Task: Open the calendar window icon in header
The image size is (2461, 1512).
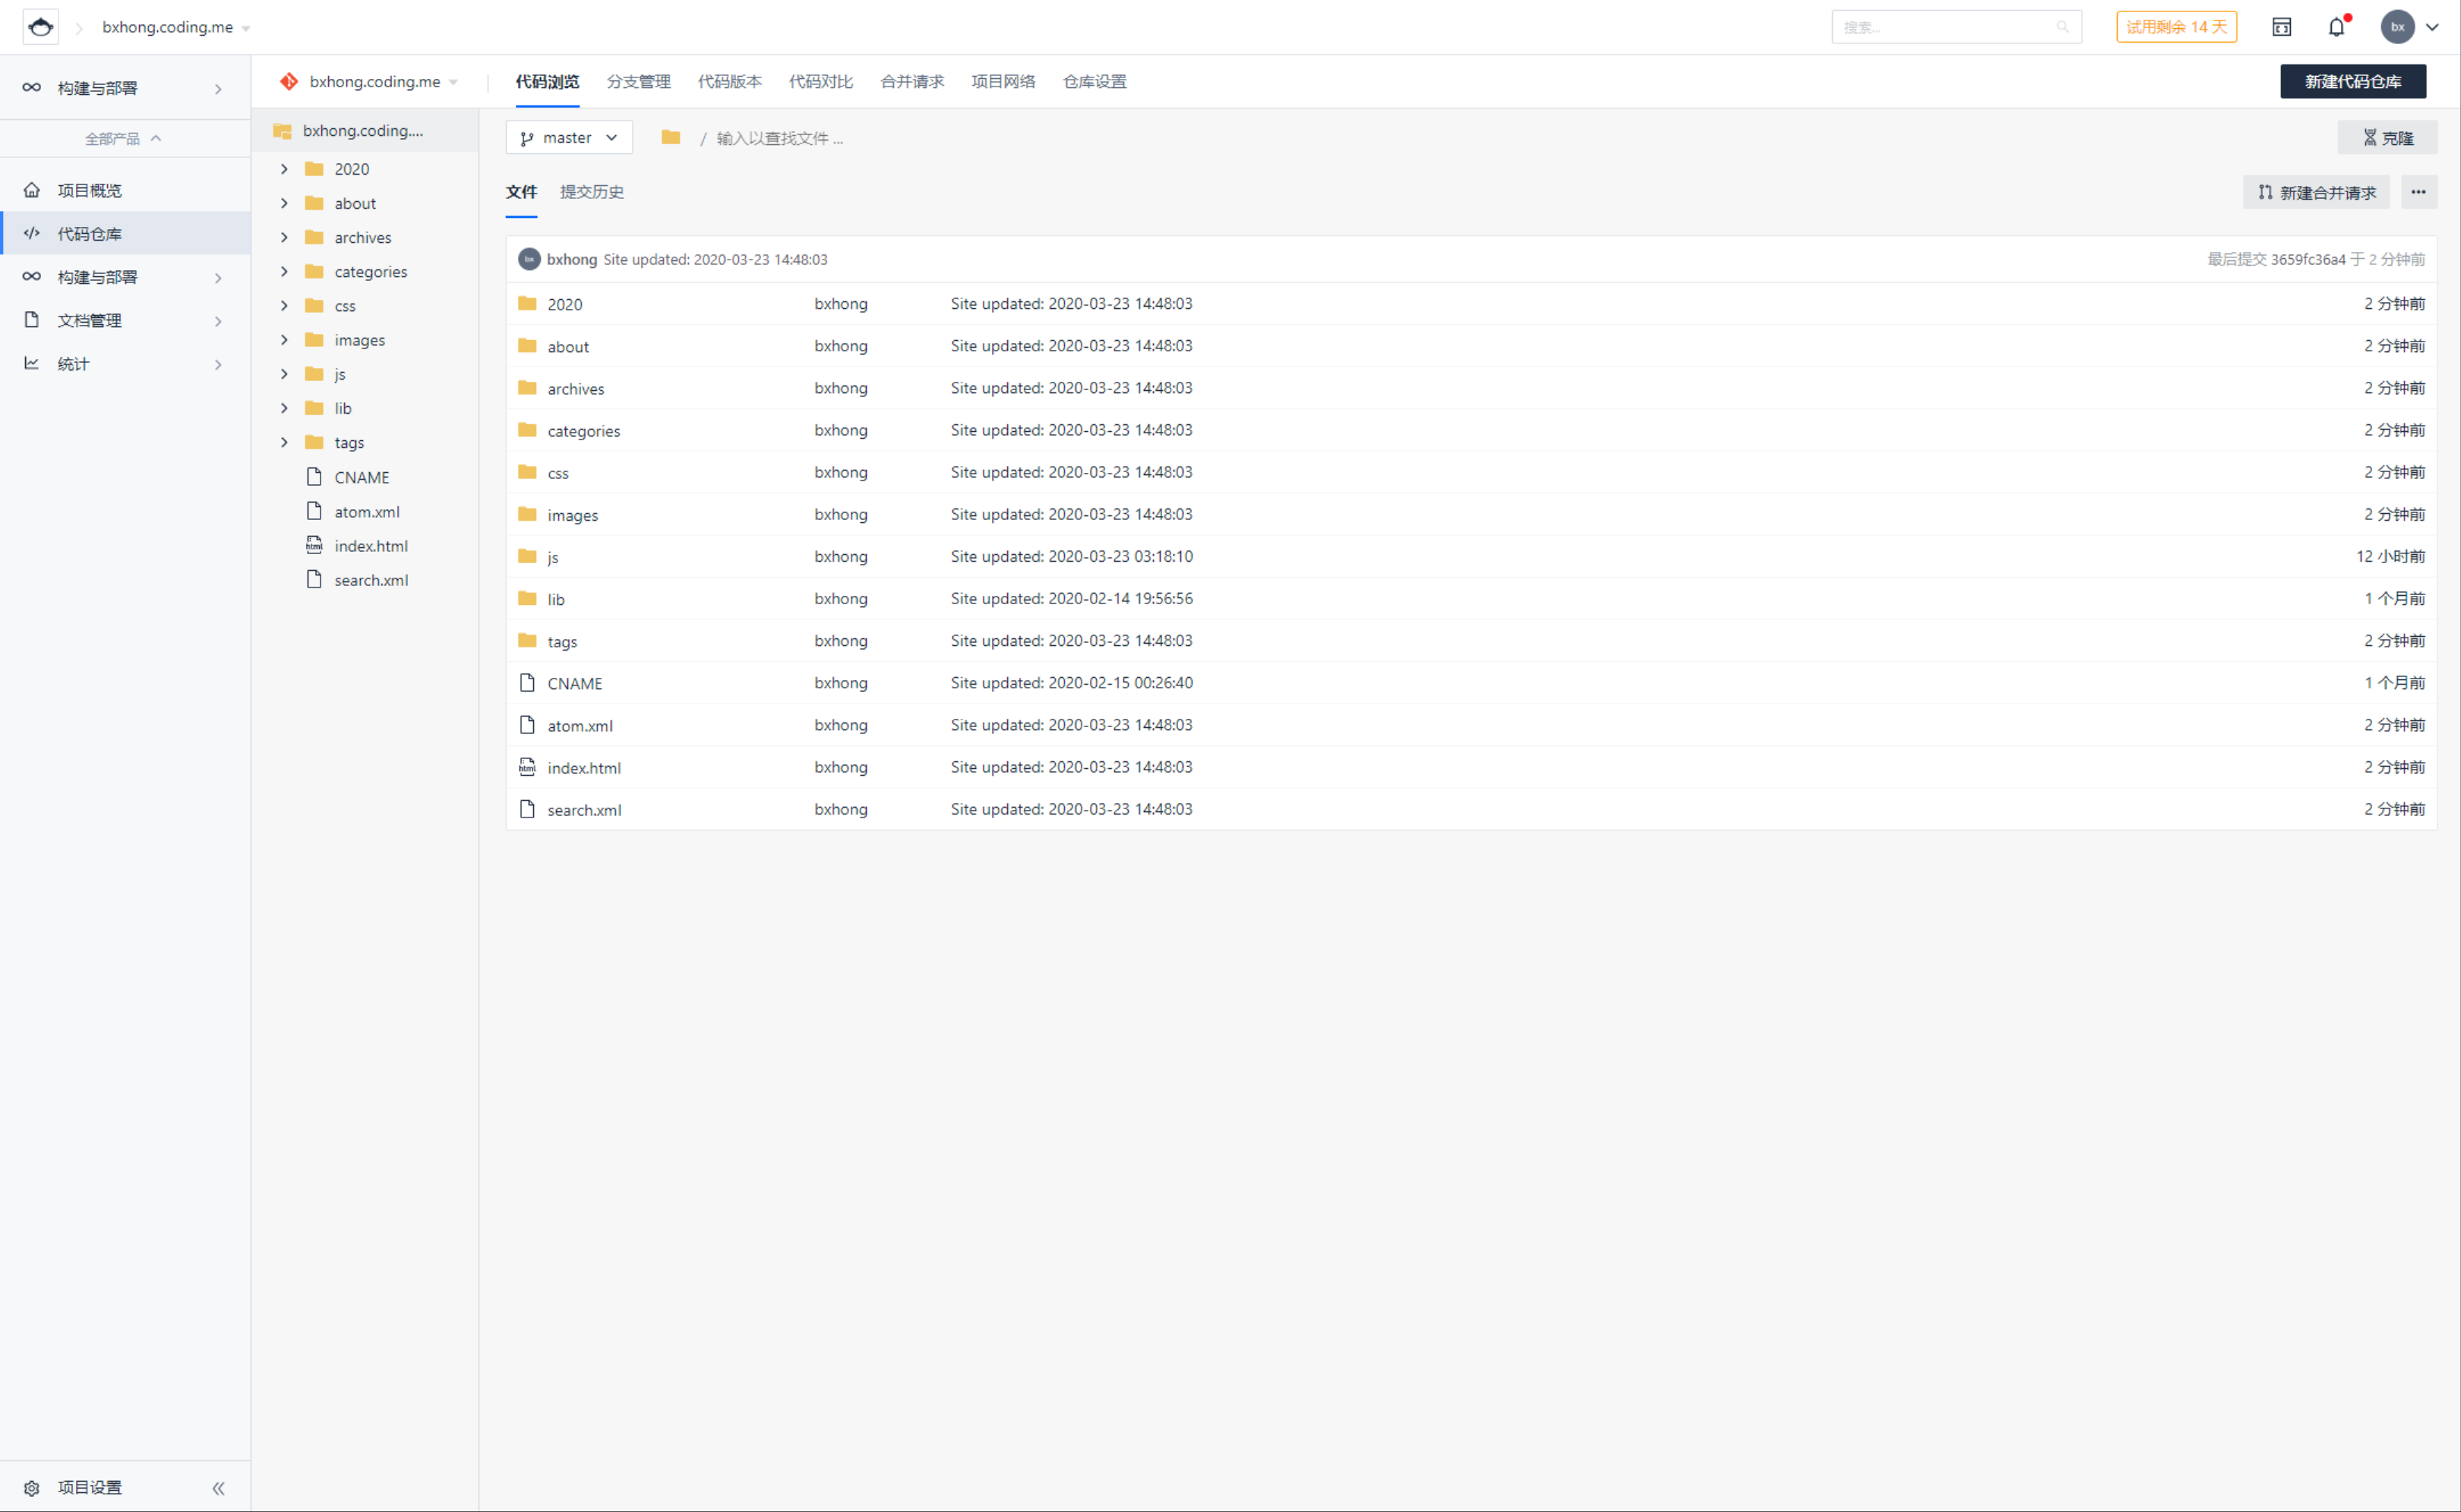Action: tap(2282, 27)
